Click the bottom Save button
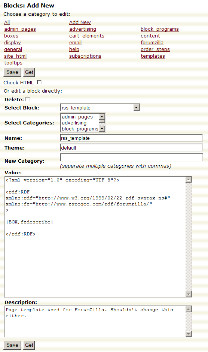This screenshot has width=208, height=352. tap(12, 345)
